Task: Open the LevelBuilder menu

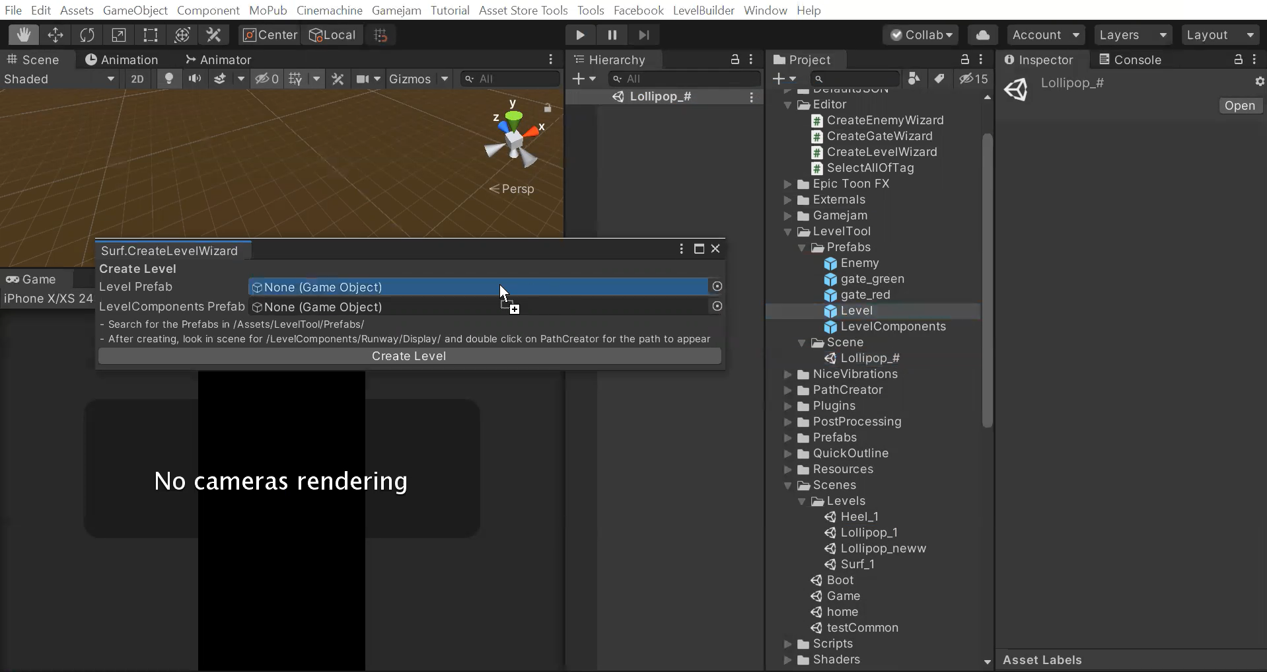Action: [703, 10]
